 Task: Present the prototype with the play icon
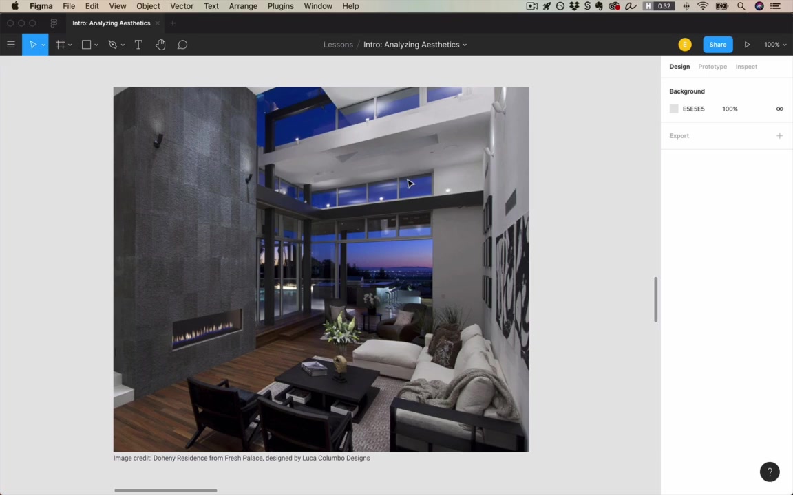(x=747, y=45)
